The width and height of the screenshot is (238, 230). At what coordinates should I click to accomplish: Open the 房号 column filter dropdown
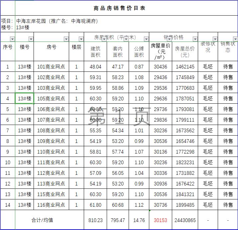[x=66, y=39]
